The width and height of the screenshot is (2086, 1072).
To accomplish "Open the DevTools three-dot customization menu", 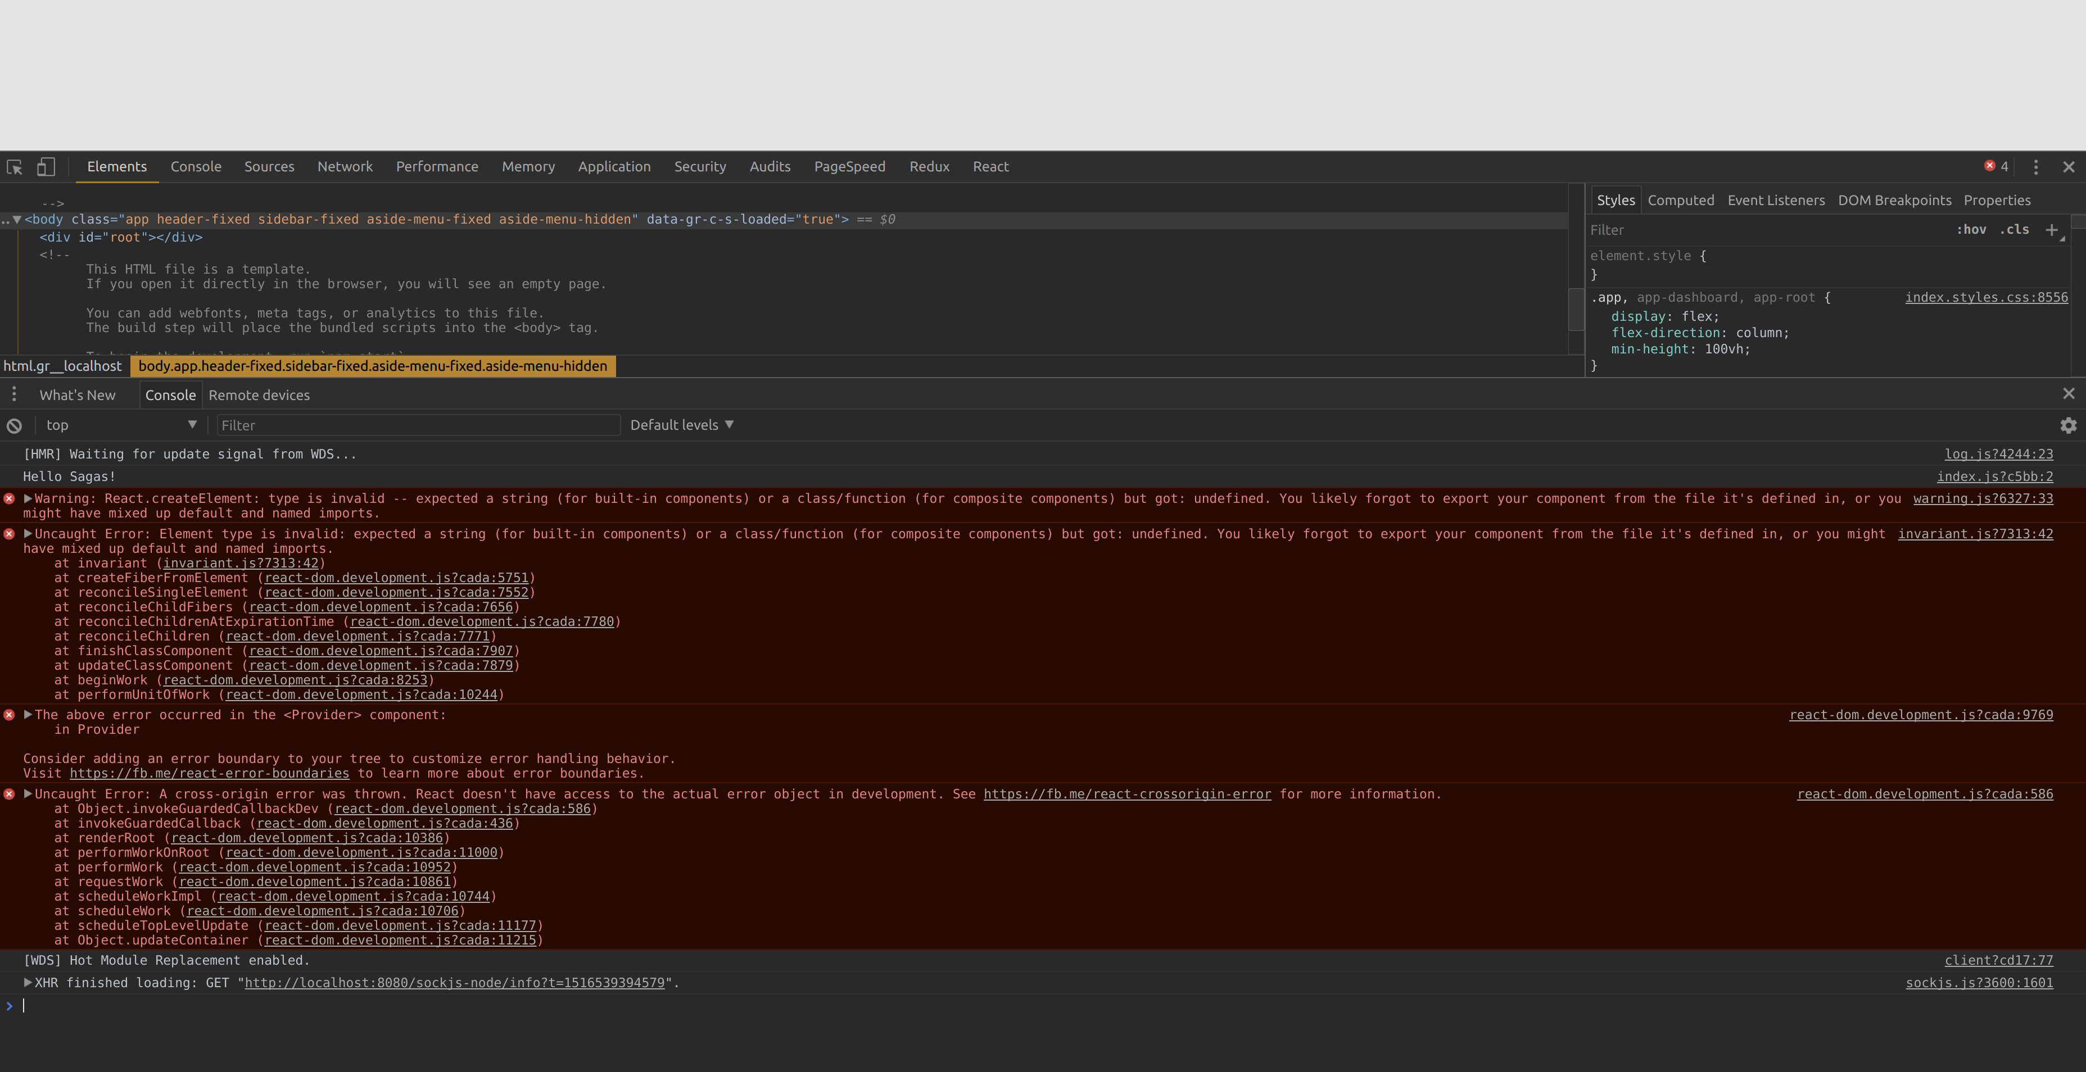I will [2037, 167].
